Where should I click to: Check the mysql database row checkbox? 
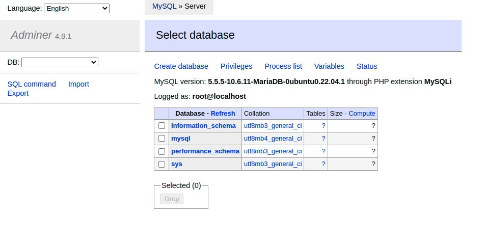162,139
